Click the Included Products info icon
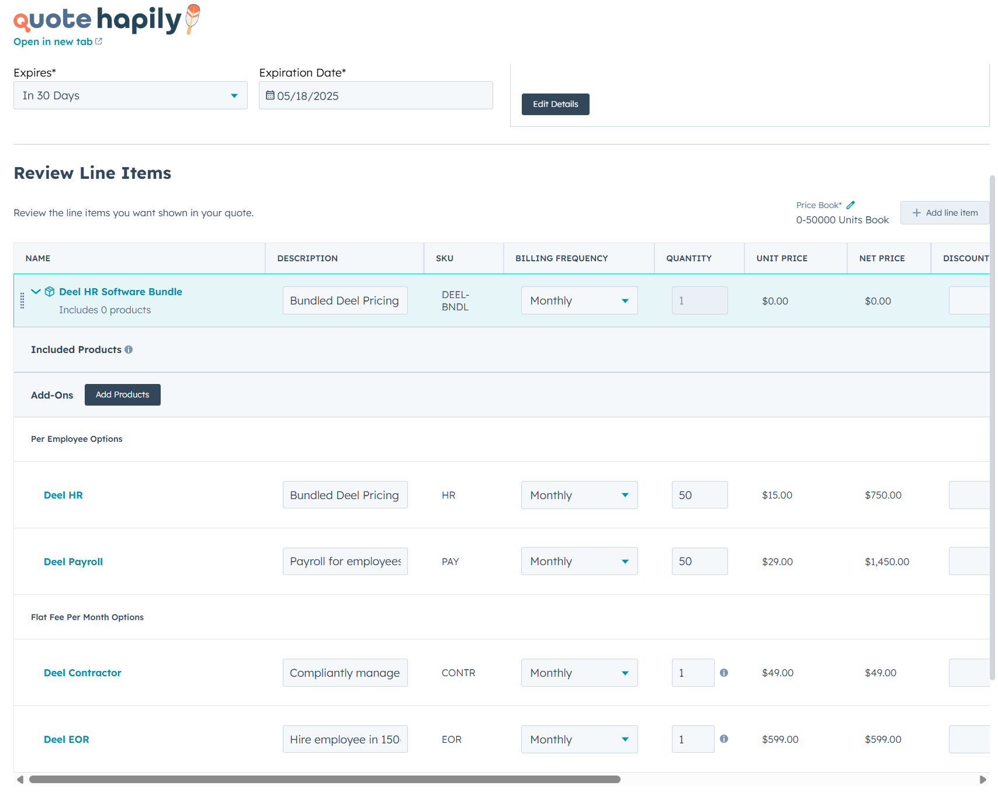998x796 pixels. coord(129,349)
